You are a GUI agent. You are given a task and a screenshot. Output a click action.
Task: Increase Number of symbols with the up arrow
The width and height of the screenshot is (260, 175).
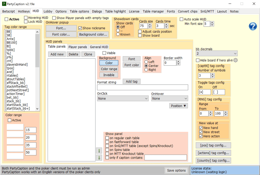coord(213,74)
